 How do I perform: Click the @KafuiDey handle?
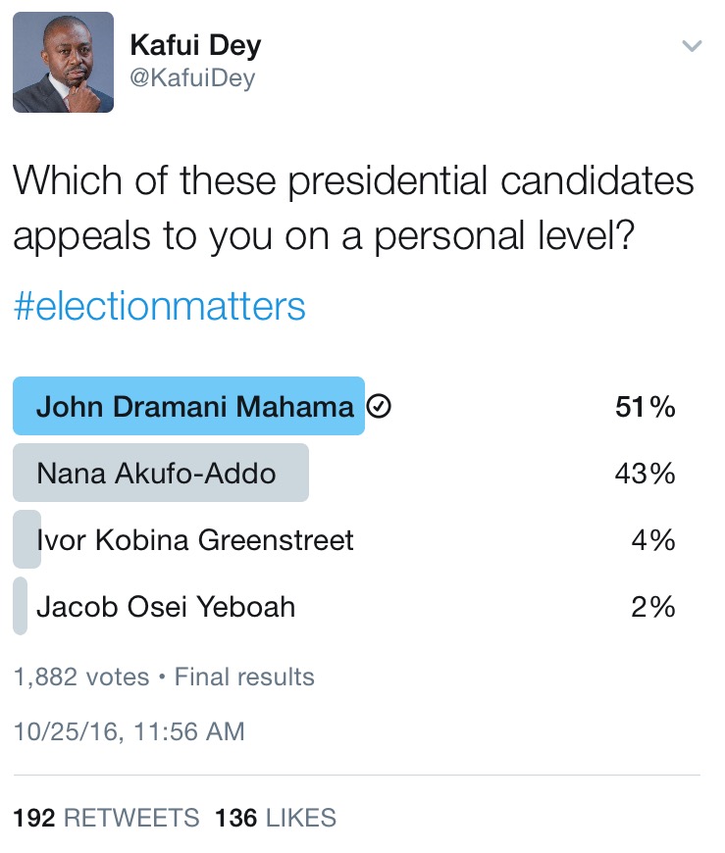[192, 78]
